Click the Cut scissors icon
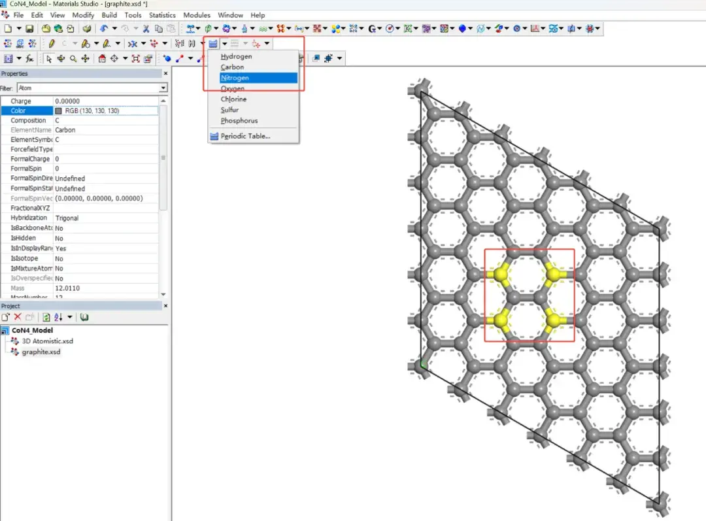Image resolution: width=706 pixels, height=521 pixels. coord(146,29)
